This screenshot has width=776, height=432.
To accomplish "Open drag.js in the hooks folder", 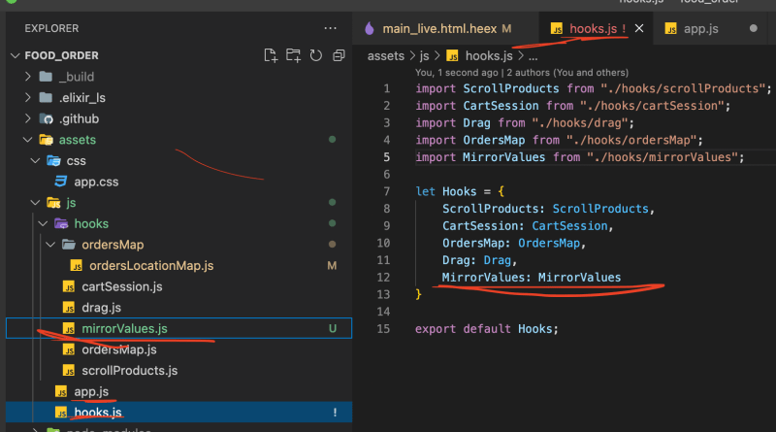I will click(x=101, y=308).
